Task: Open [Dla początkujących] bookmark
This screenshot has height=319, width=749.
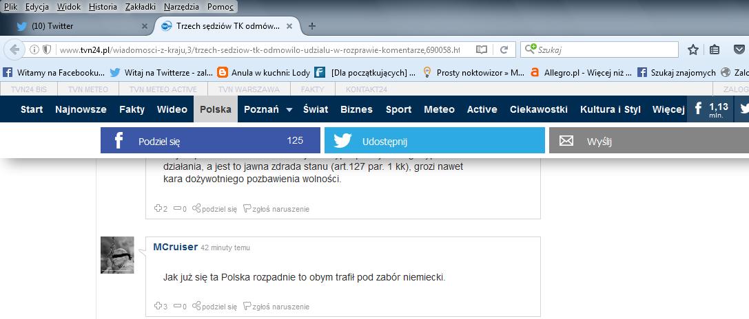Action: [x=365, y=72]
